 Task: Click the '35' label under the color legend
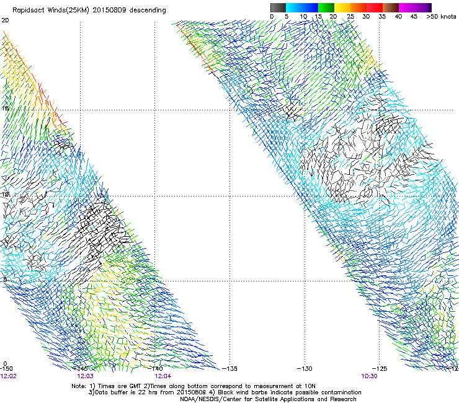[x=382, y=17]
